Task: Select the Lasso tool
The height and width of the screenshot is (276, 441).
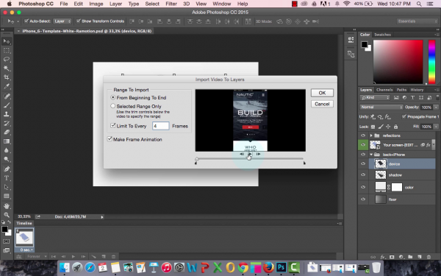Action: click(x=7, y=60)
